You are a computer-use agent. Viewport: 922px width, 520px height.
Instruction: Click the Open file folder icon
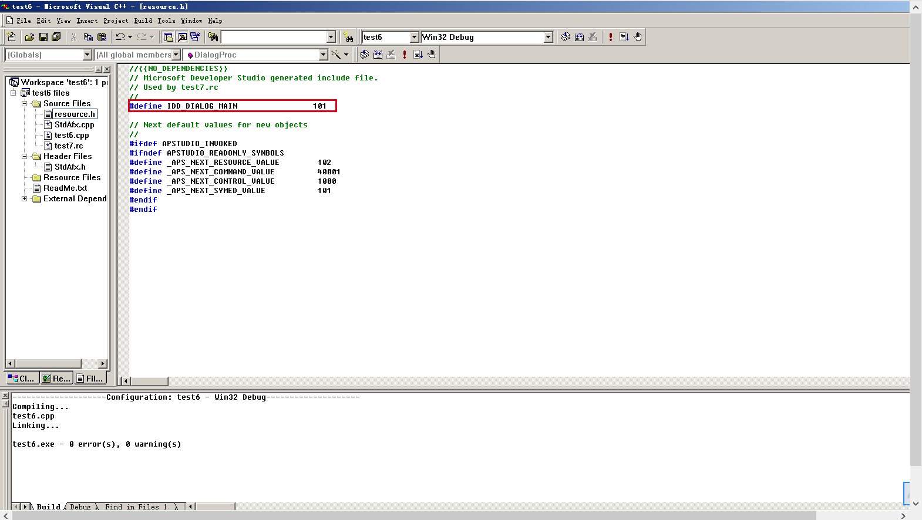29,37
